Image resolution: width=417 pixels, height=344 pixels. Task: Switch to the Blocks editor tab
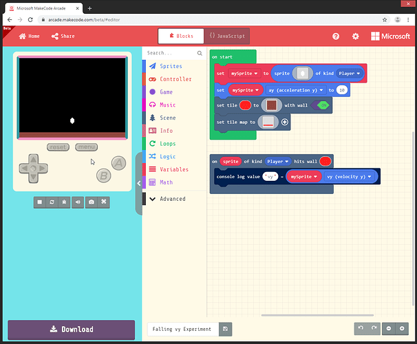(181, 36)
